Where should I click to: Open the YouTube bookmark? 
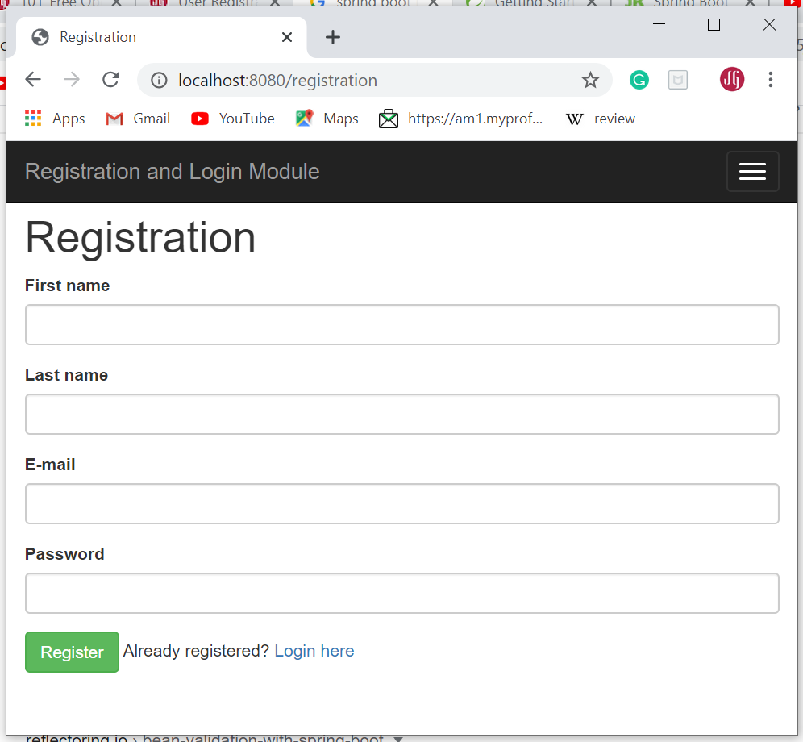click(233, 119)
